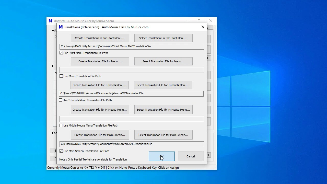Click Select Translation File for M-Mouse Menu
This screenshot has height=184, width=327.
tap(163, 110)
